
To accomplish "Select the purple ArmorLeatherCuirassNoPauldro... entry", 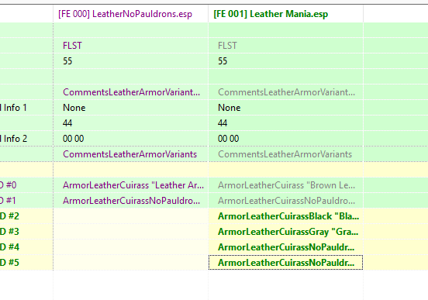I will tap(130, 201).
